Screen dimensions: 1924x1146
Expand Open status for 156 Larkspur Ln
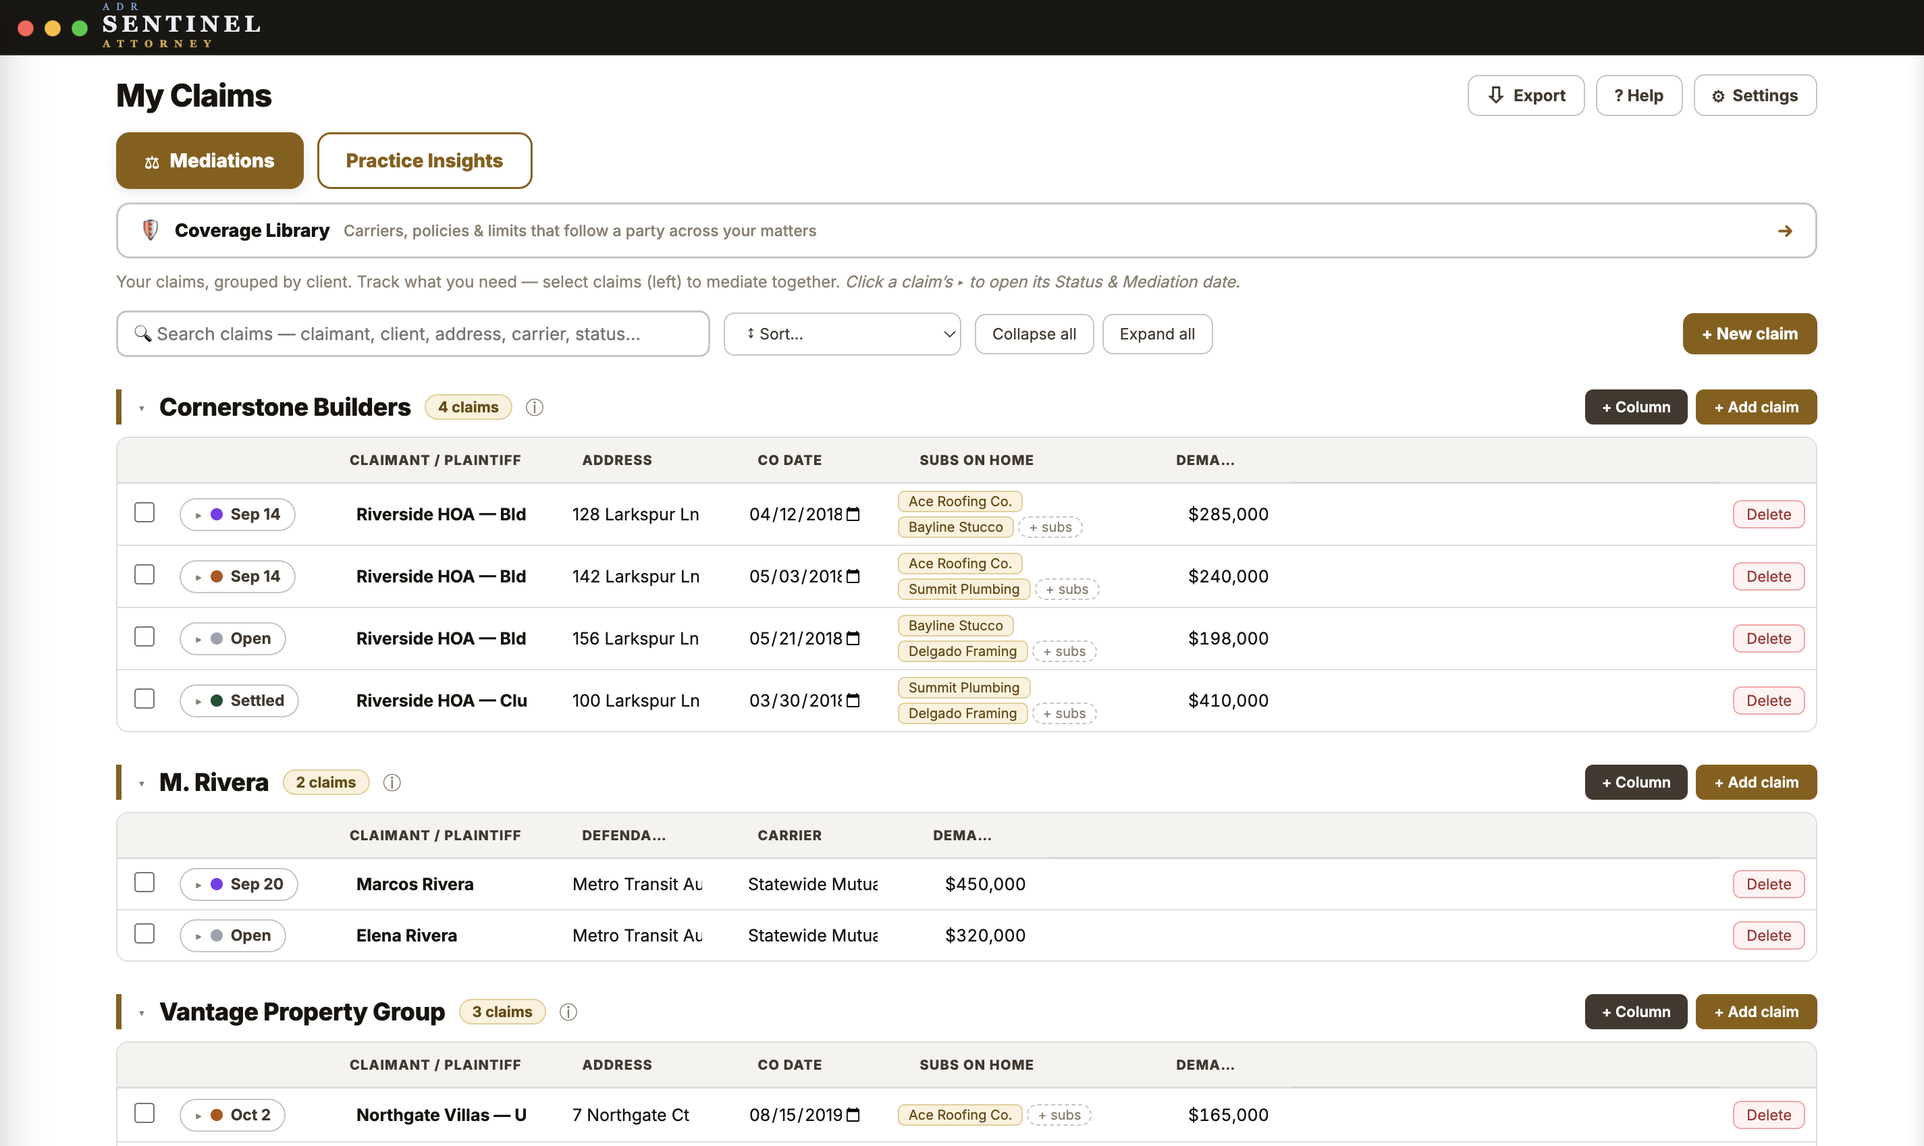[x=232, y=638]
